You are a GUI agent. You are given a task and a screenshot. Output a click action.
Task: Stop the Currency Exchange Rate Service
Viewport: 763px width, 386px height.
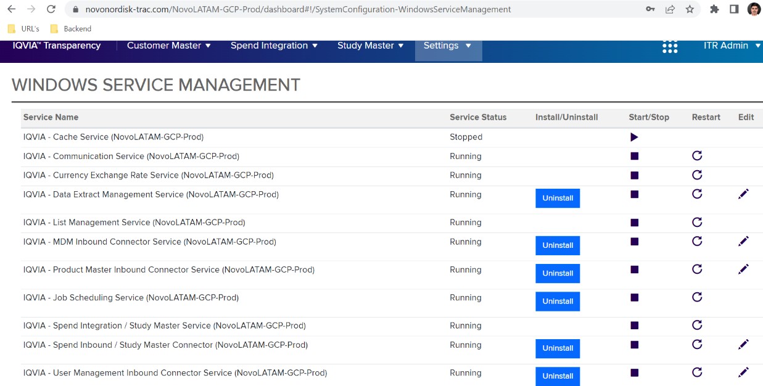click(x=634, y=175)
